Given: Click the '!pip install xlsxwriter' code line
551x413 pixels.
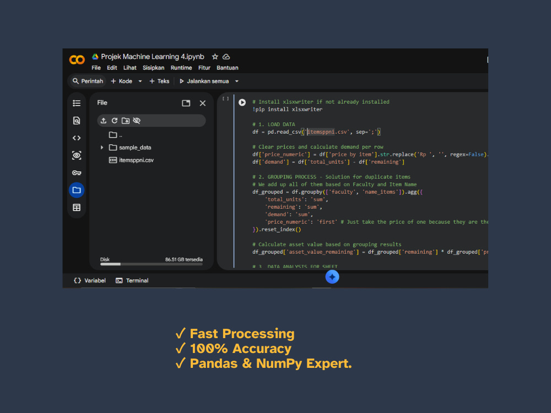Looking at the screenshot, I should (x=287, y=109).
